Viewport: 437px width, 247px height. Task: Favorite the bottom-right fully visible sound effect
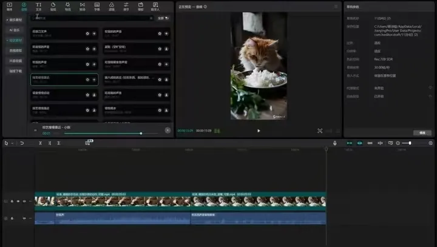click(160, 110)
